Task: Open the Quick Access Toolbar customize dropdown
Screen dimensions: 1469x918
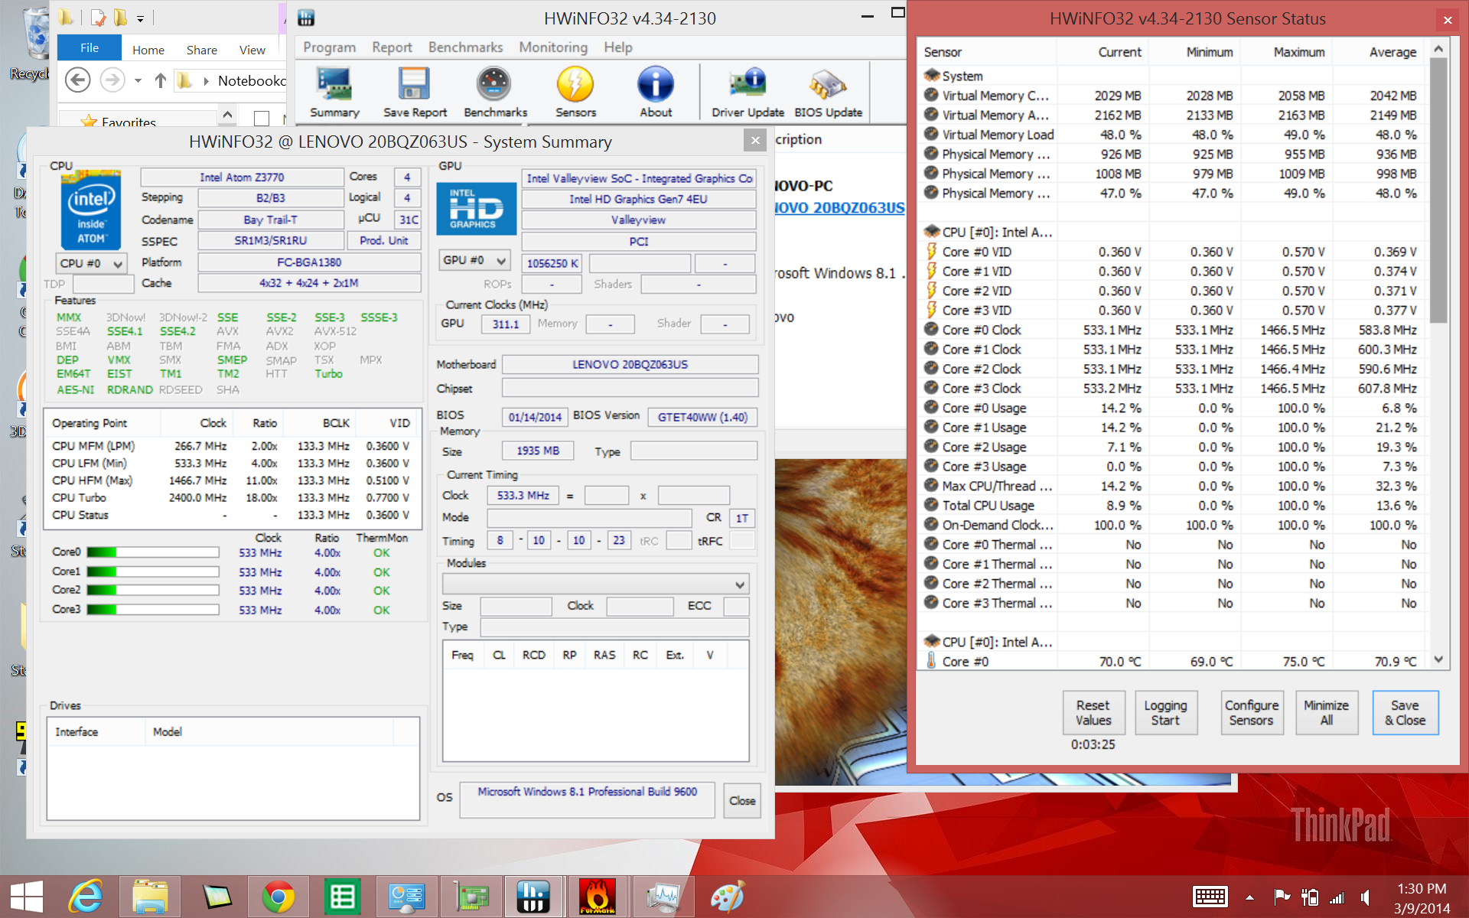Action: 141,18
